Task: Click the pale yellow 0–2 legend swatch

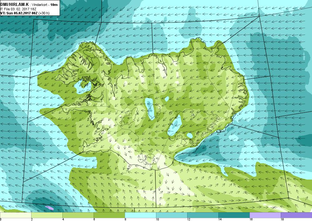Action: tap(16, 215)
